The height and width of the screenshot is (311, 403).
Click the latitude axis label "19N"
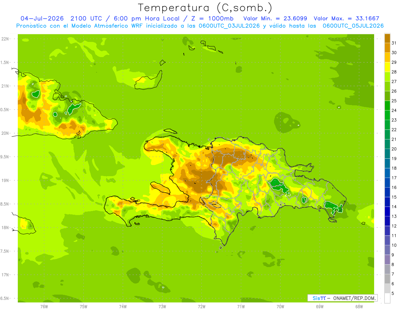(x=5, y=180)
